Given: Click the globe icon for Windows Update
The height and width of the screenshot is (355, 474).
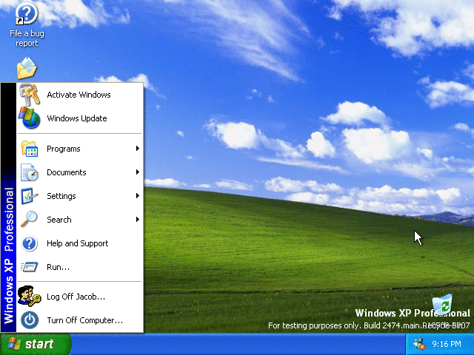Looking at the screenshot, I should pyautogui.click(x=30, y=118).
